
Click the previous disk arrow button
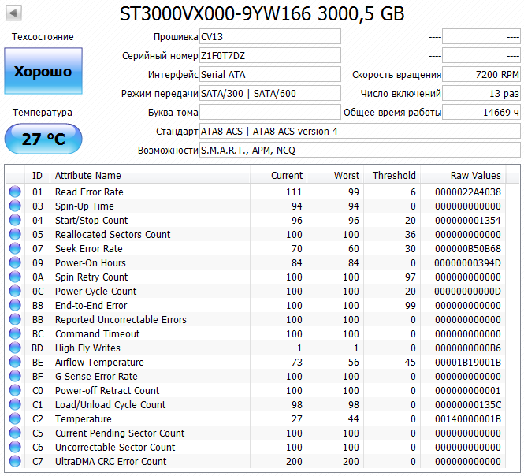pyautogui.click(x=14, y=13)
